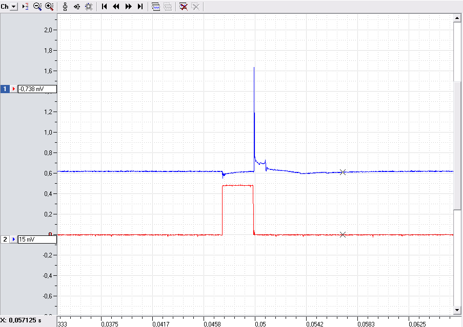This screenshot has height=327, width=463.
Task: Click the cross marker on the red trace
Action: click(x=343, y=235)
